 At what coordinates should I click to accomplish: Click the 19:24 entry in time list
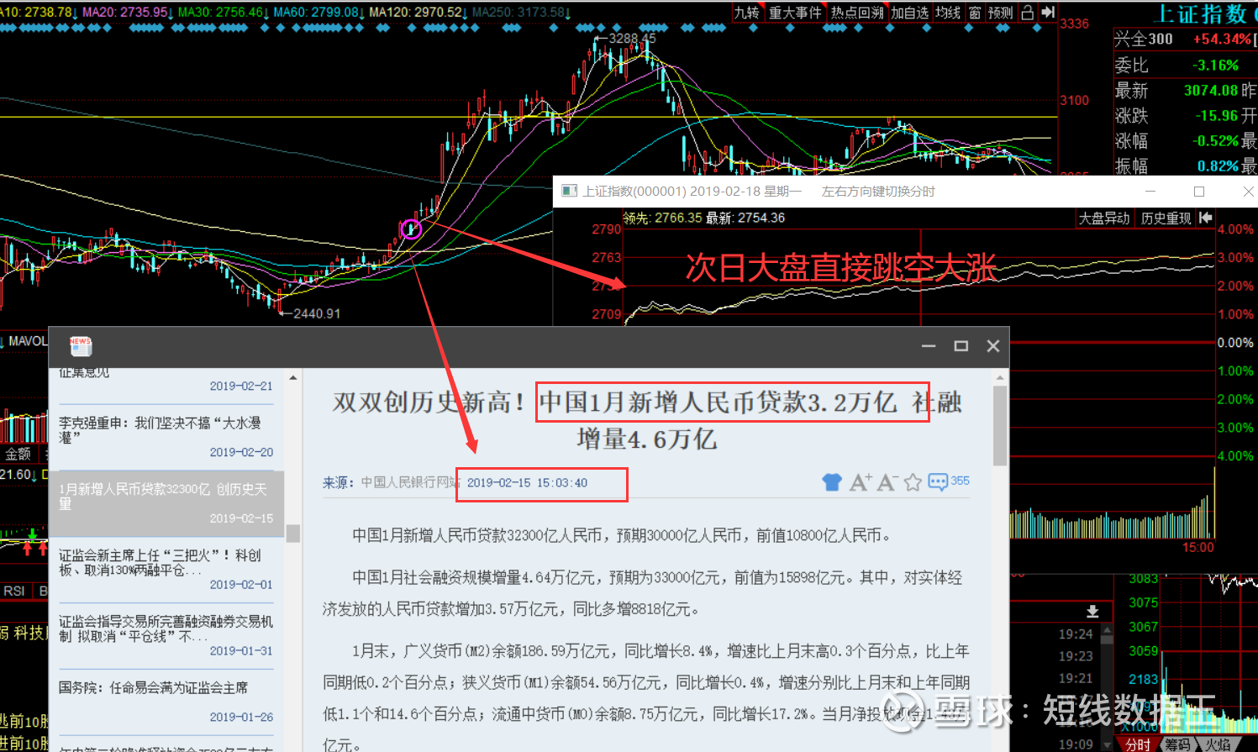(x=1076, y=634)
